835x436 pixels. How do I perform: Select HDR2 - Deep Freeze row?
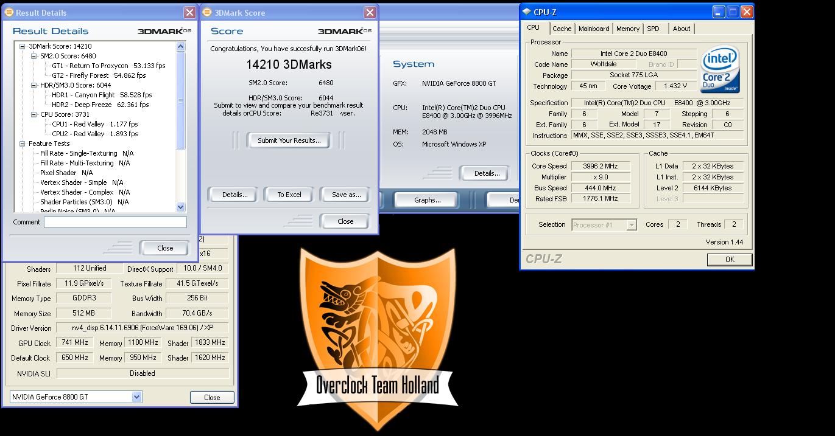click(x=100, y=105)
